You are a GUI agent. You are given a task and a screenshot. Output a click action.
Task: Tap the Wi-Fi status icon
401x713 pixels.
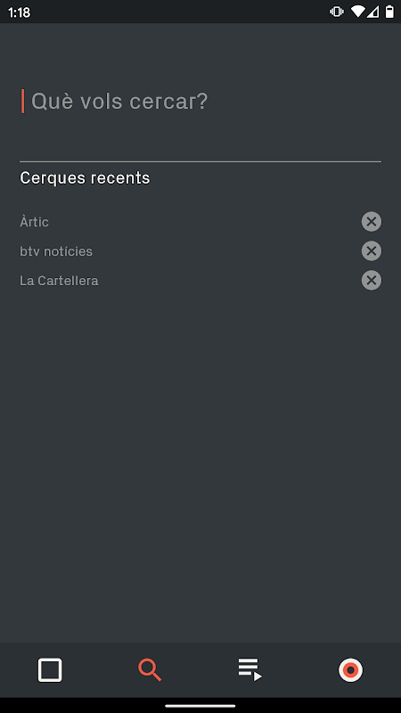pos(357,12)
